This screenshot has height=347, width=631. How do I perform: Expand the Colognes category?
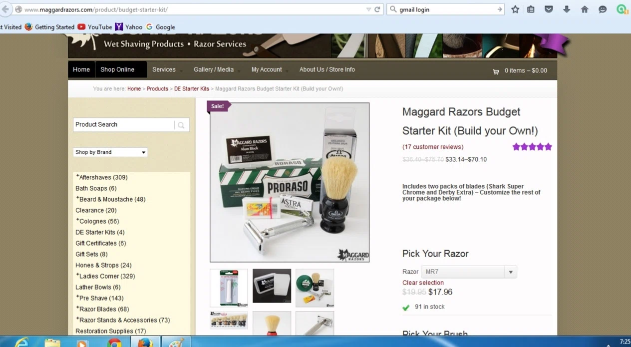tap(78, 220)
